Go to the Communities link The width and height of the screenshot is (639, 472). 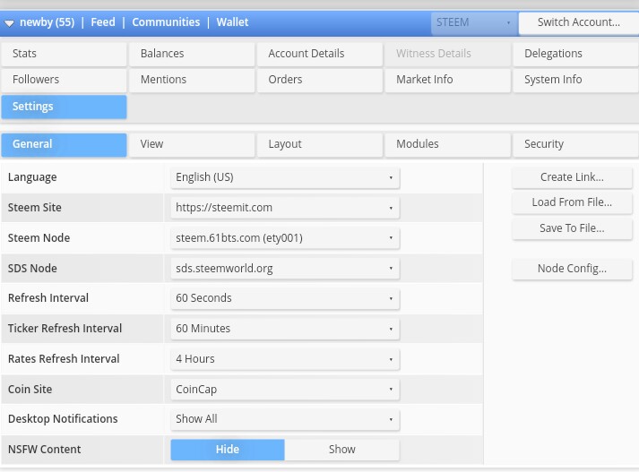tap(166, 22)
